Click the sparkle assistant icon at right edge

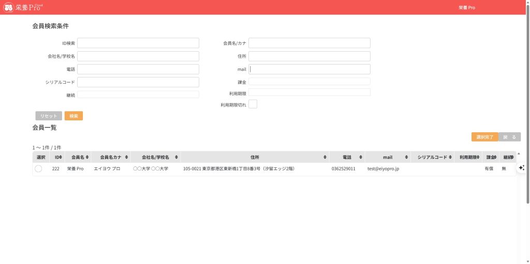(x=521, y=168)
